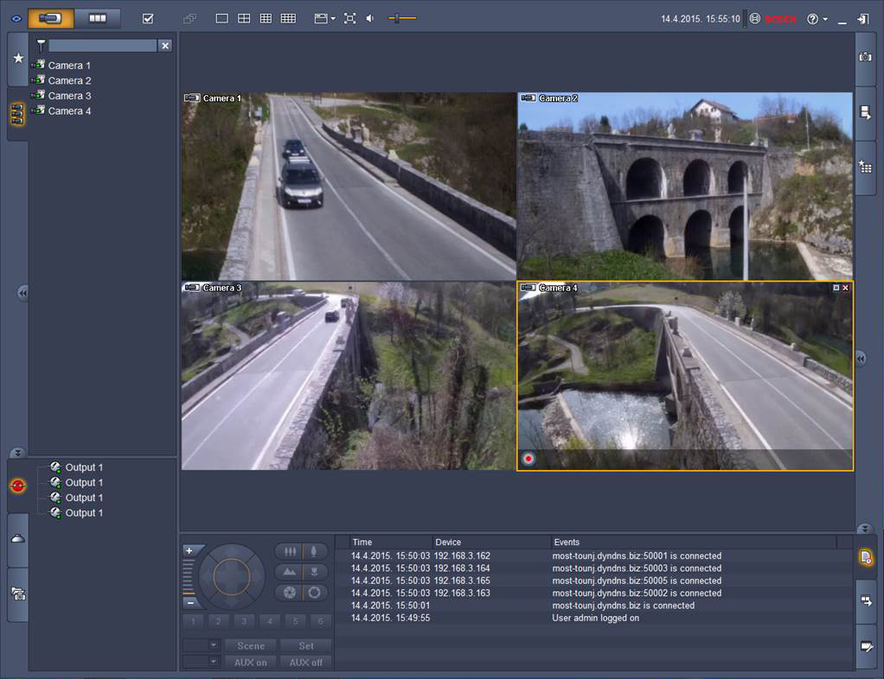Image resolution: width=884 pixels, height=679 pixels.
Task: Clear the camera filter search box
Action: (165, 46)
